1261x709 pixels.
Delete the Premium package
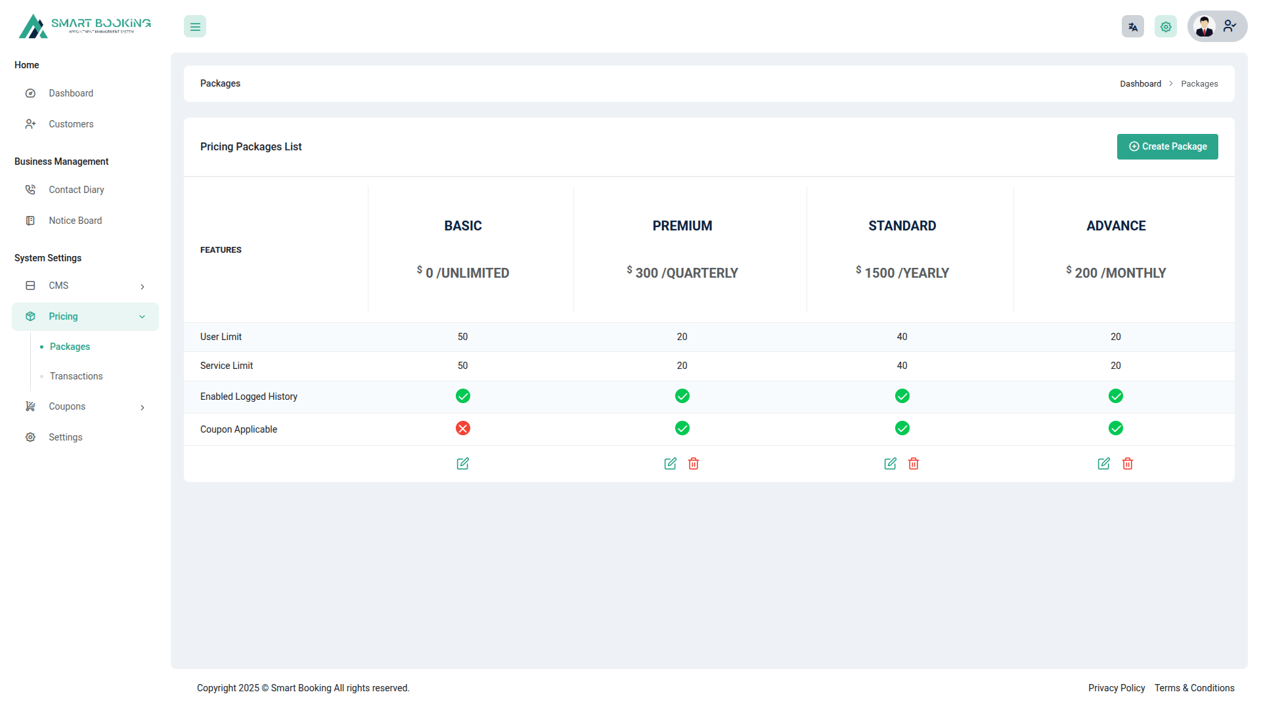click(694, 463)
